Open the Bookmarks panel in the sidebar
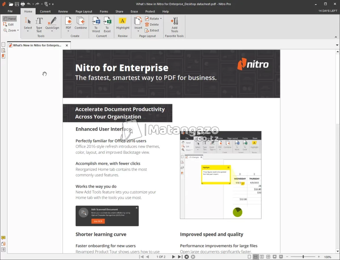This screenshot has width=340, height=260. coord(4,56)
